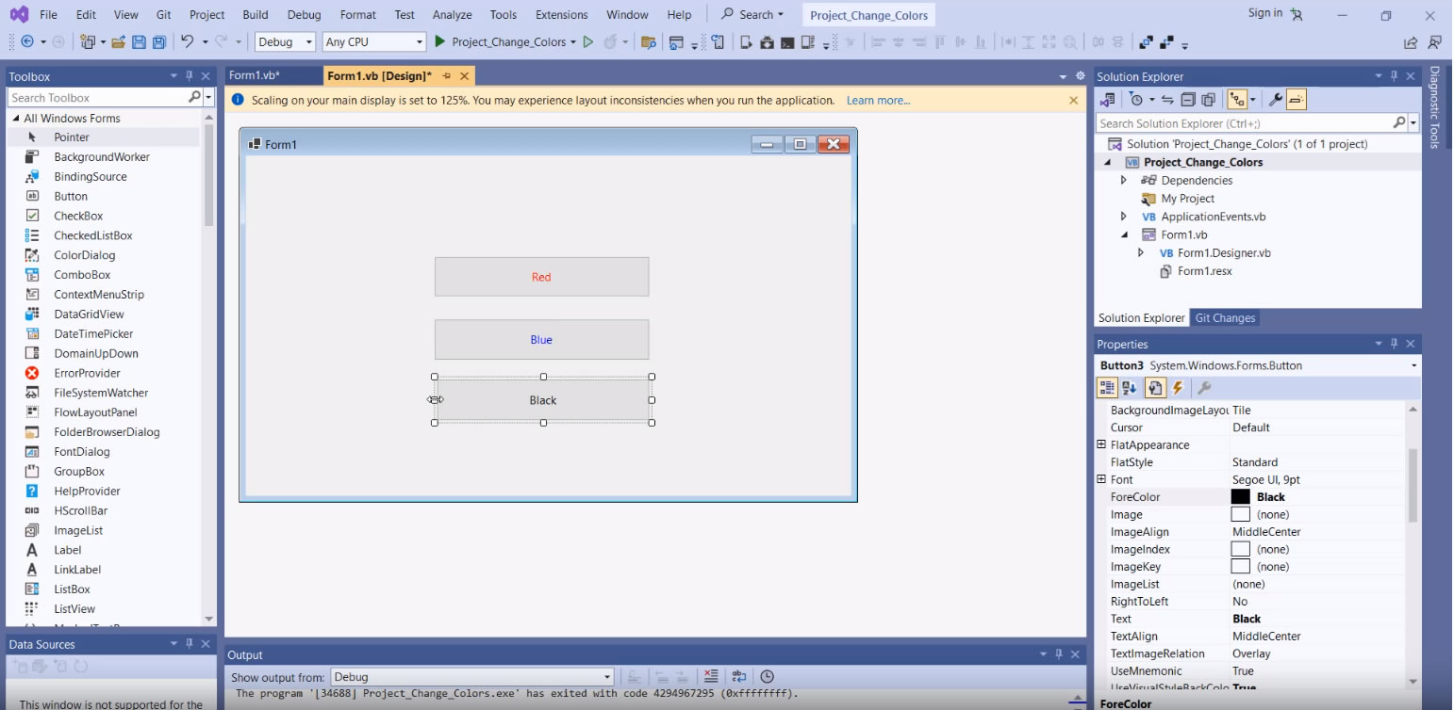Click the Learn more link
1454x710 pixels.
click(x=878, y=101)
